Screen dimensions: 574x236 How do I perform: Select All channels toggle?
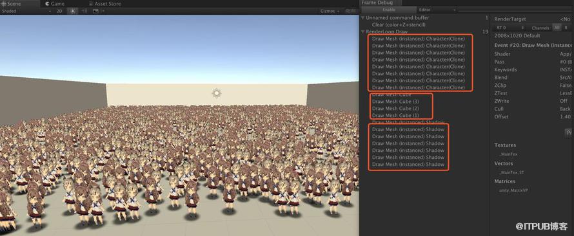[557, 28]
